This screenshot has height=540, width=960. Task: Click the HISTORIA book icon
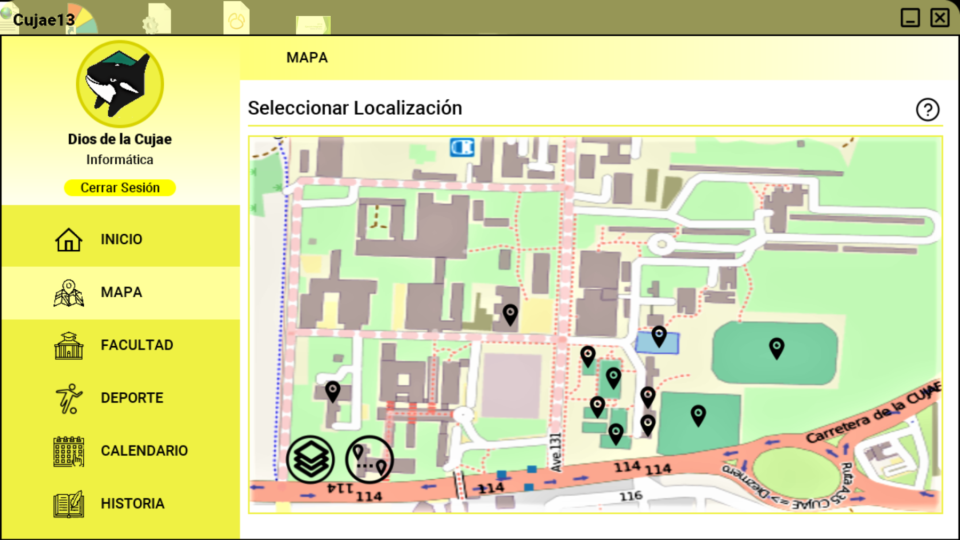(x=69, y=504)
